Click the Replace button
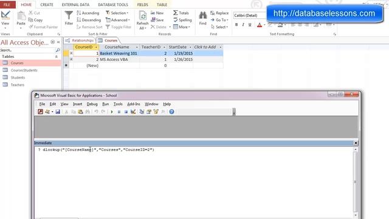The image size is (389, 219). point(219,13)
